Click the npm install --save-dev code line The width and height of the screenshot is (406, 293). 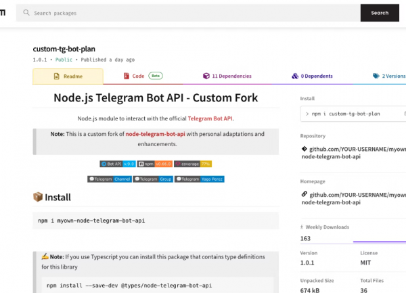(129, 286)
